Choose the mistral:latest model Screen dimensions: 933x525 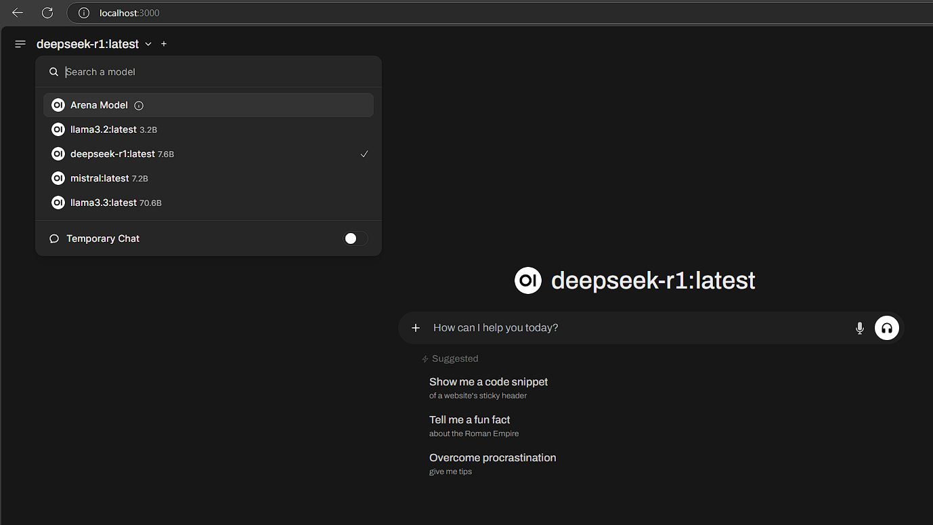pyautogui.click(x=209, y=178)
